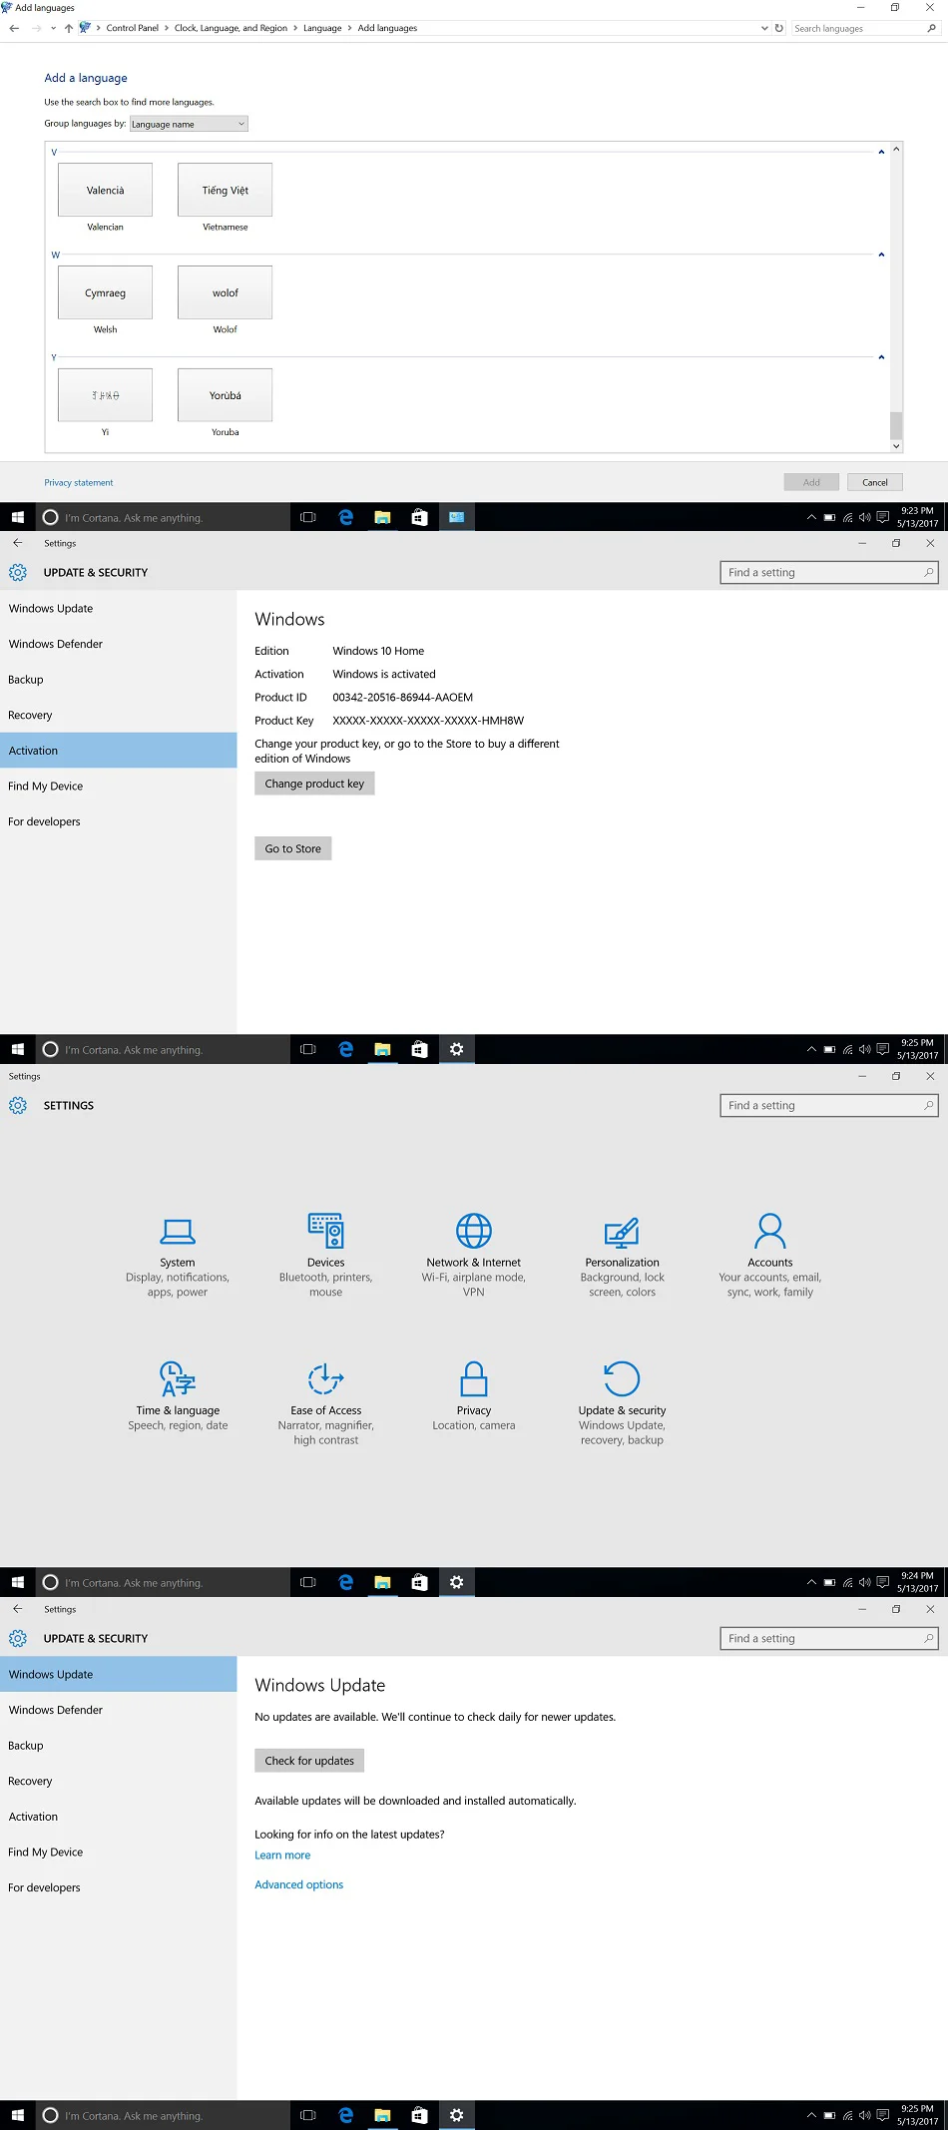Image resolution: width=948 pixels, height=2130 pixels.
Task: Click scrollbar thumb in language list
Action: click(x=896, y=425)
